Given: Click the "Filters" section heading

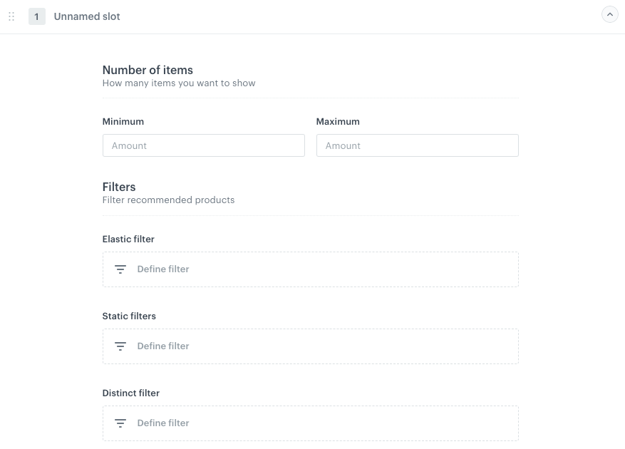Looking at the screenshot, I should tap(118, 187).
